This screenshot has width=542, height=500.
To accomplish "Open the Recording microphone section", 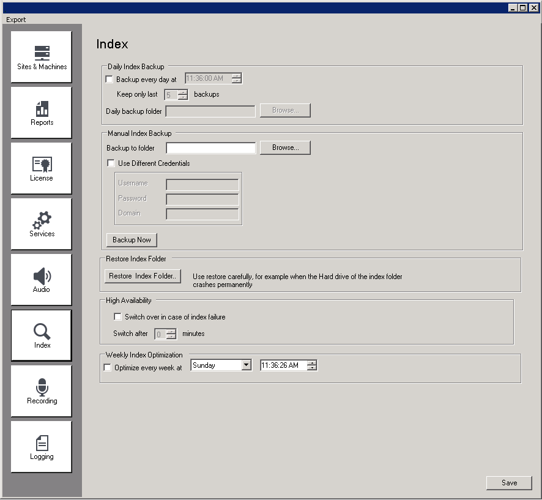I will [x=42, y=391].
